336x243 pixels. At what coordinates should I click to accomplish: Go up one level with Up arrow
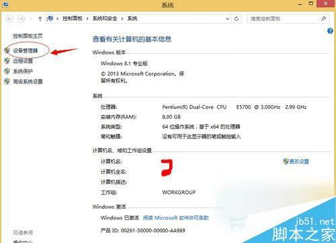40,19
